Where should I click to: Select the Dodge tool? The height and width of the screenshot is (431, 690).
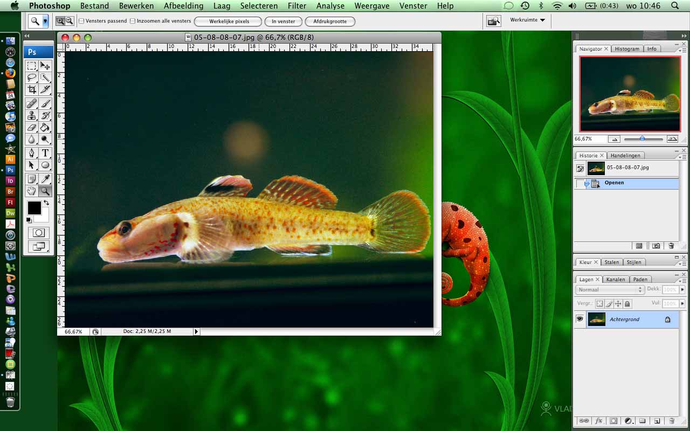point(45,140)
